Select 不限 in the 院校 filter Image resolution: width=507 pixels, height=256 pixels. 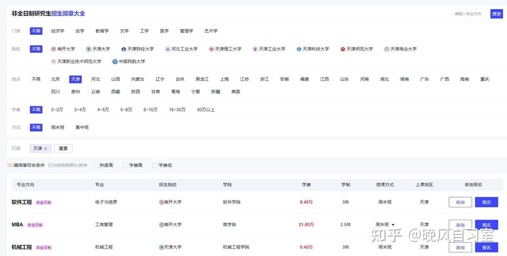click(x=36, y=49)
